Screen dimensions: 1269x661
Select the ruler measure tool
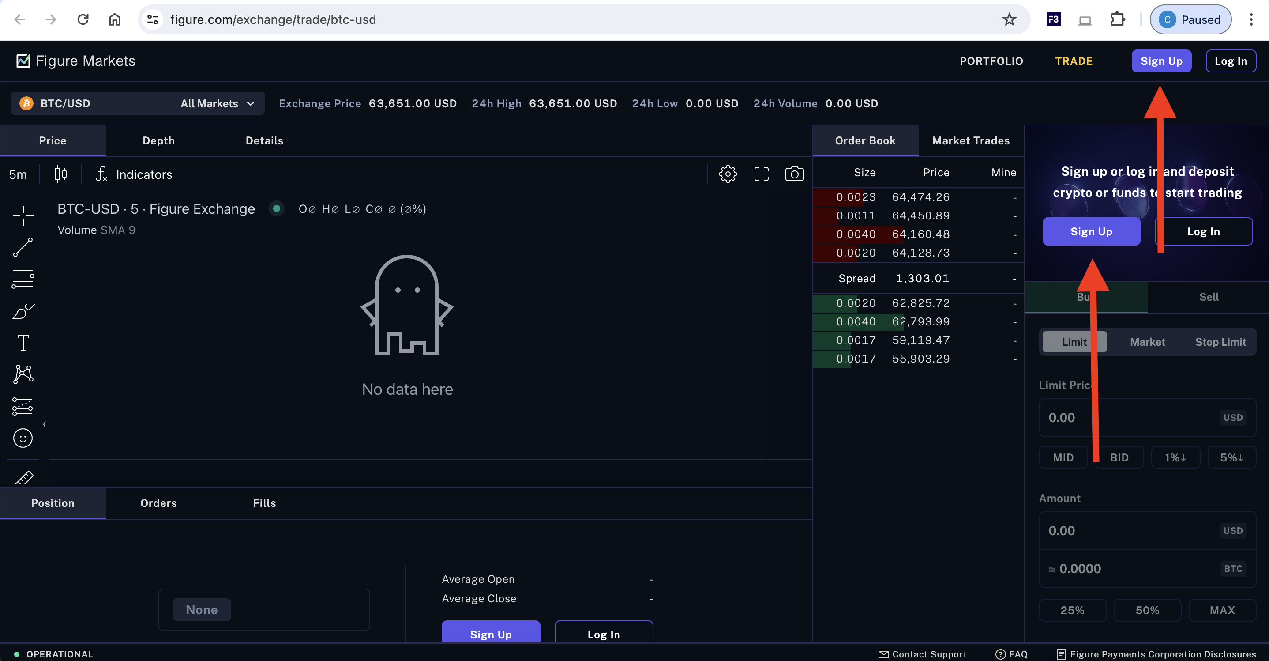click(24, 477)
